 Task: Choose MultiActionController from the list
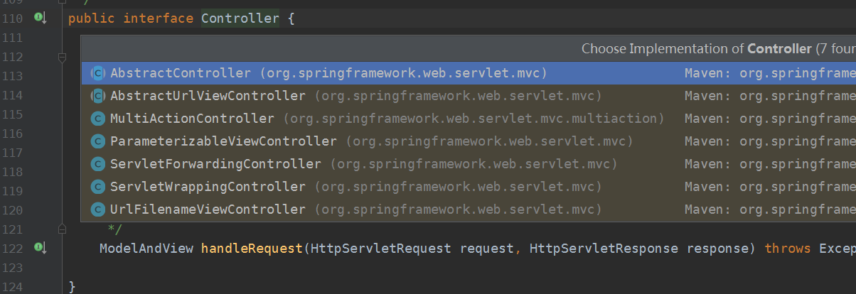point(469,119)
